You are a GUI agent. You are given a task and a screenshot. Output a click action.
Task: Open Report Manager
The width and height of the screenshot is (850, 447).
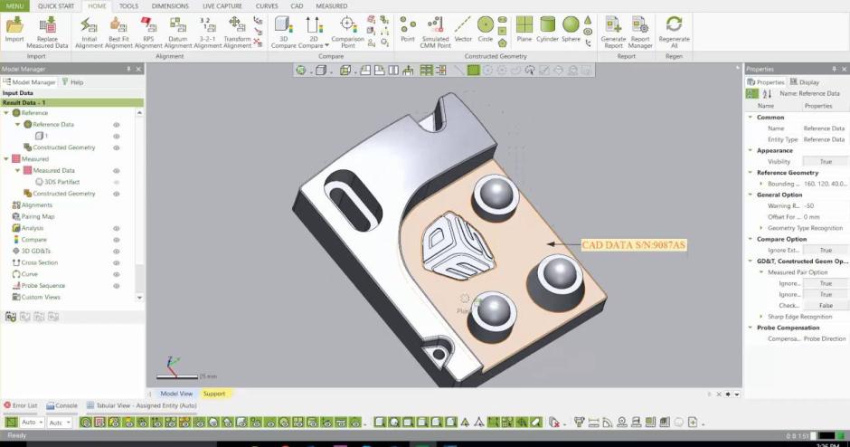640,32
